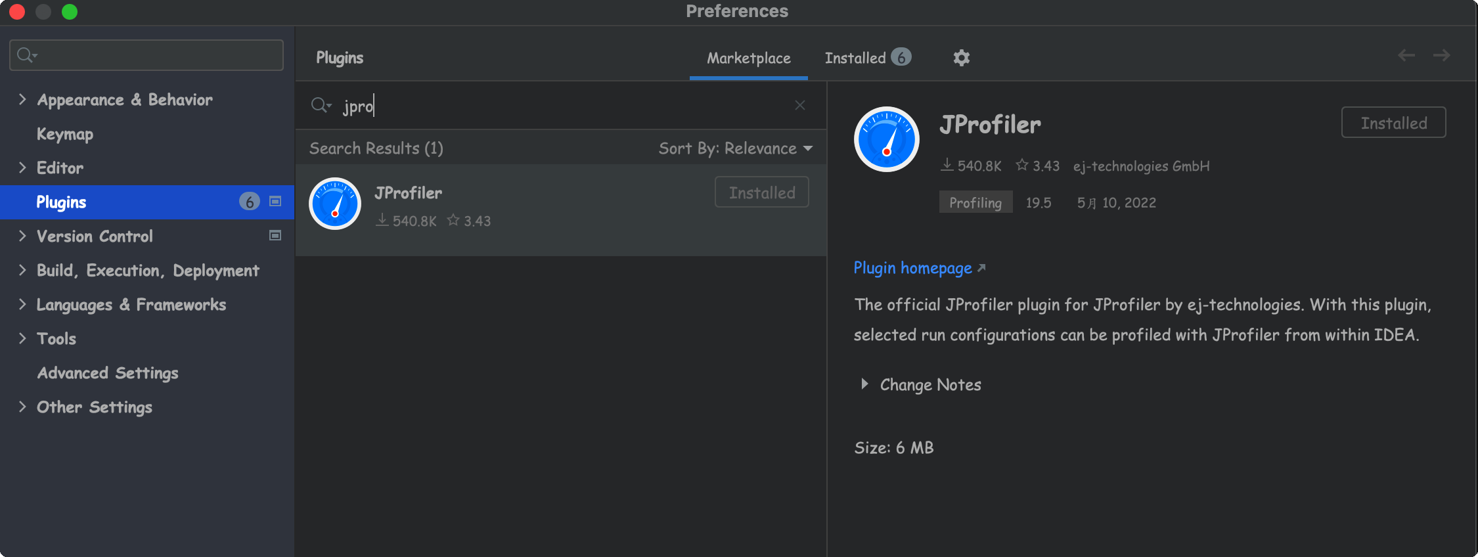Open plugin search history magnifier icon
This screenshot has width=1478, height=557.
[321, 105]
